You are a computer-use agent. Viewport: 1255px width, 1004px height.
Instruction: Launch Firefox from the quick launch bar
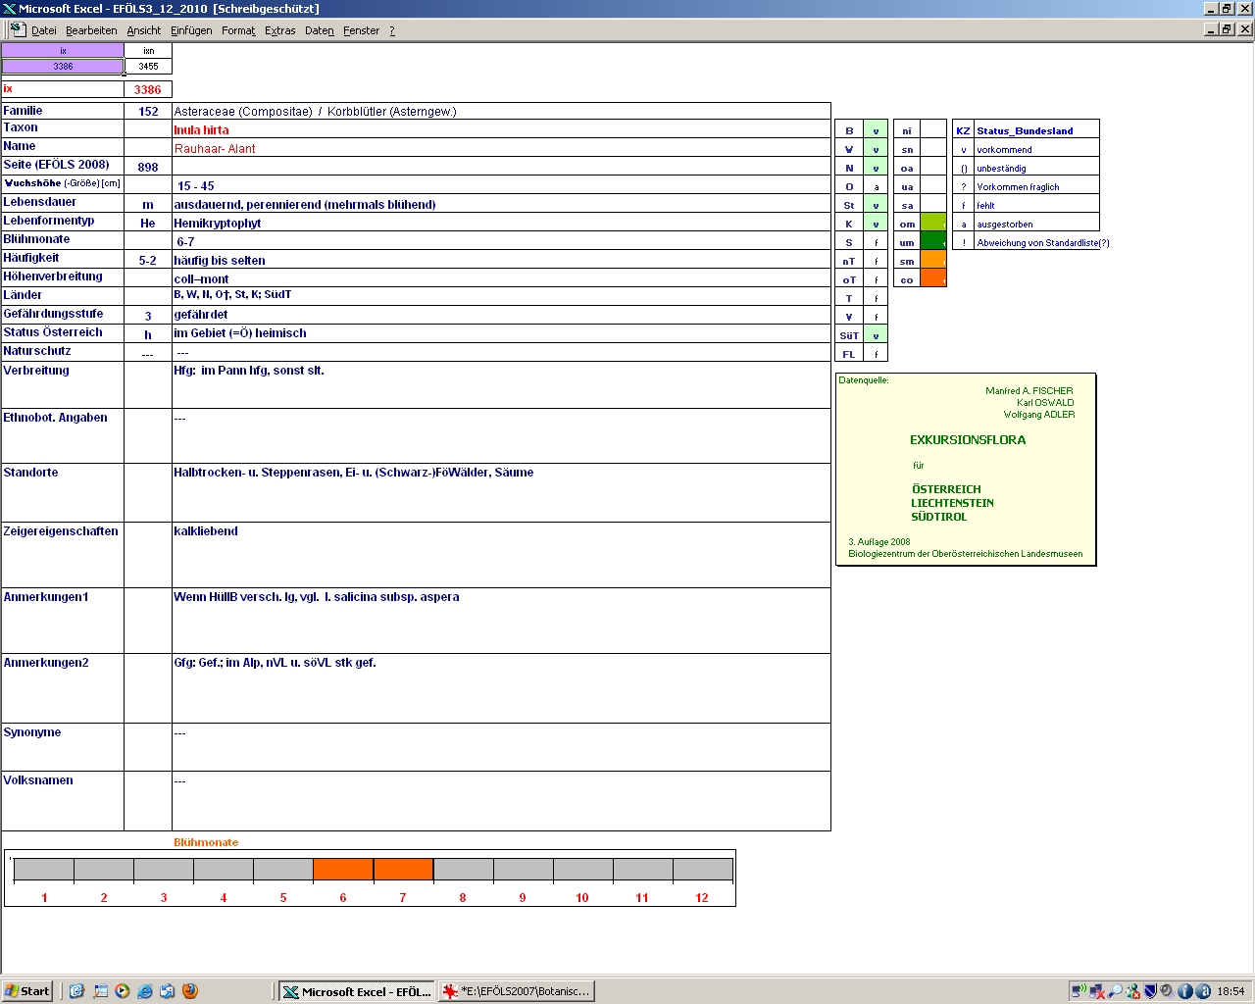pos(190,991)
